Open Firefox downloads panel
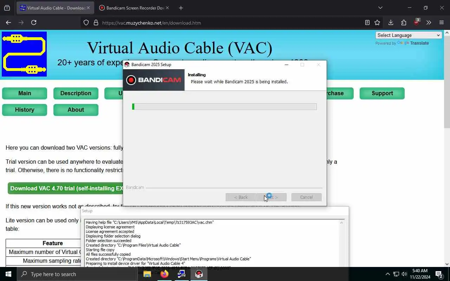 [391, 22]
